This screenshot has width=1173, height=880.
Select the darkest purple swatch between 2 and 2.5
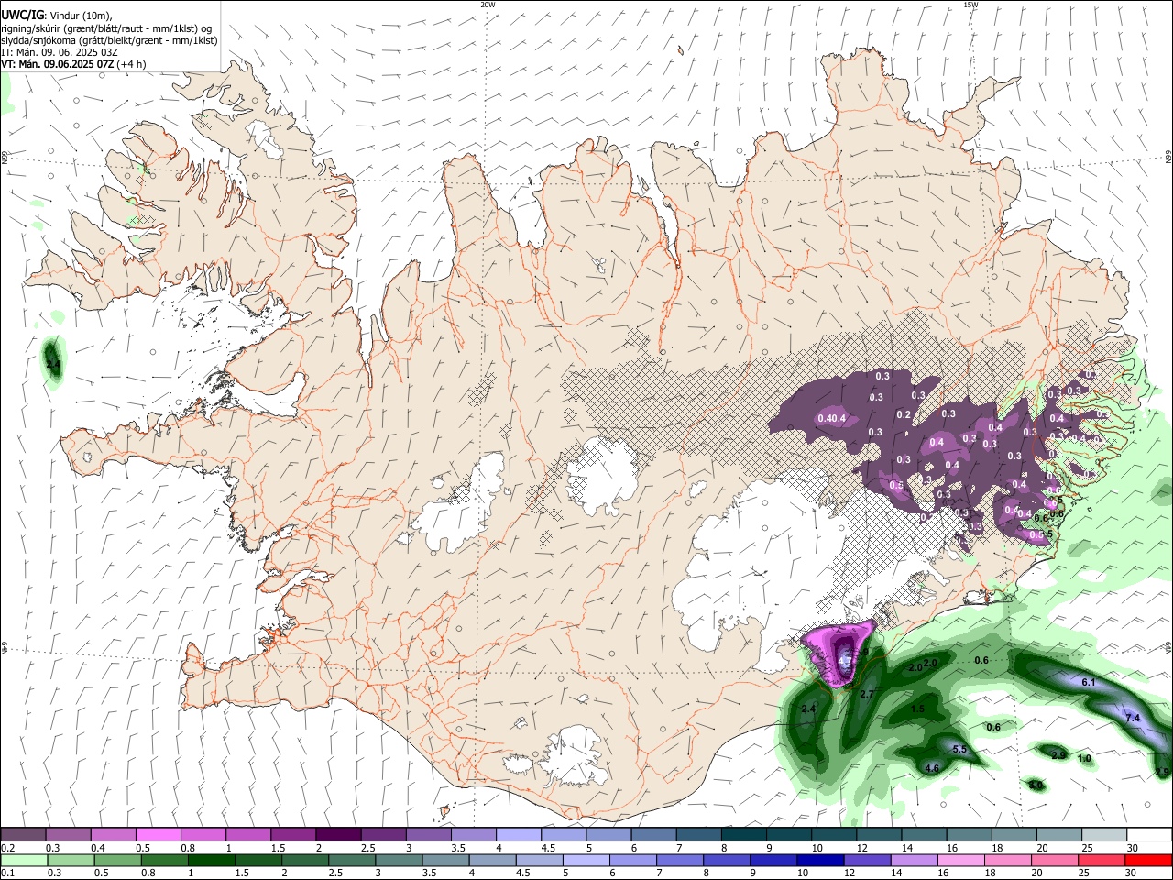[x=338, y=834]
